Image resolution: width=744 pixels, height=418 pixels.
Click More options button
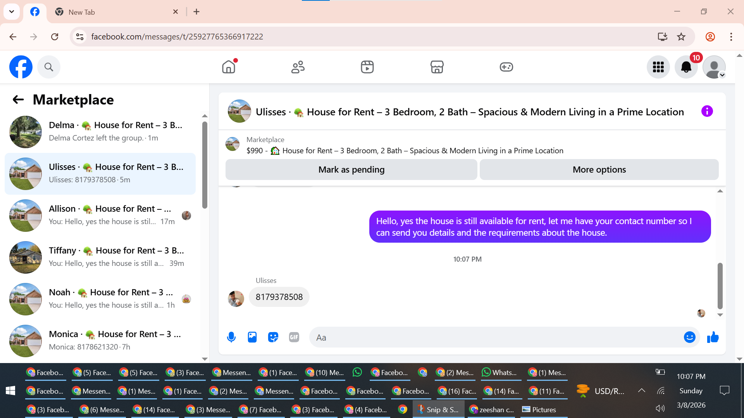pyautogui.click(x=599, y=170)
